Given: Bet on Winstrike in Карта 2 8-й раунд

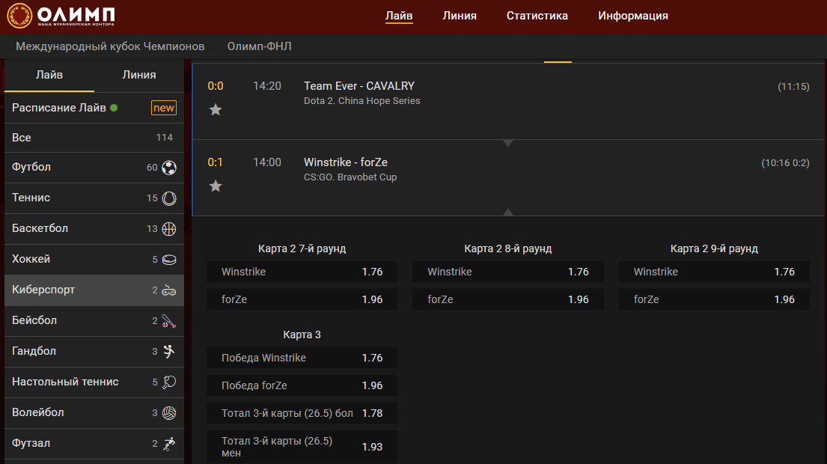Looking at the screenshot, I should click(x=508, y=272).
